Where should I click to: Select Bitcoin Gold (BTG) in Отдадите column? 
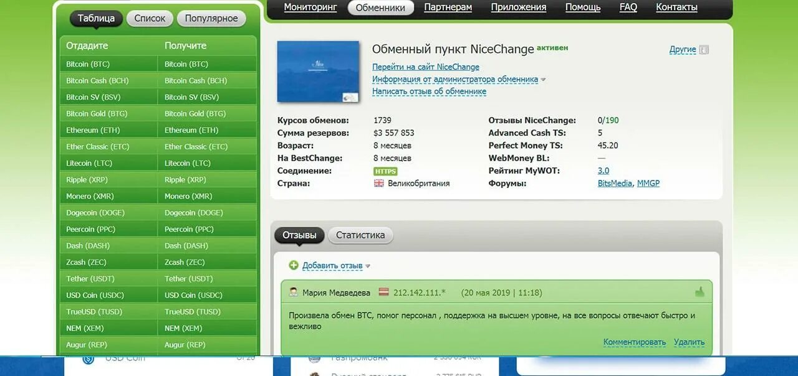(108, 113)
